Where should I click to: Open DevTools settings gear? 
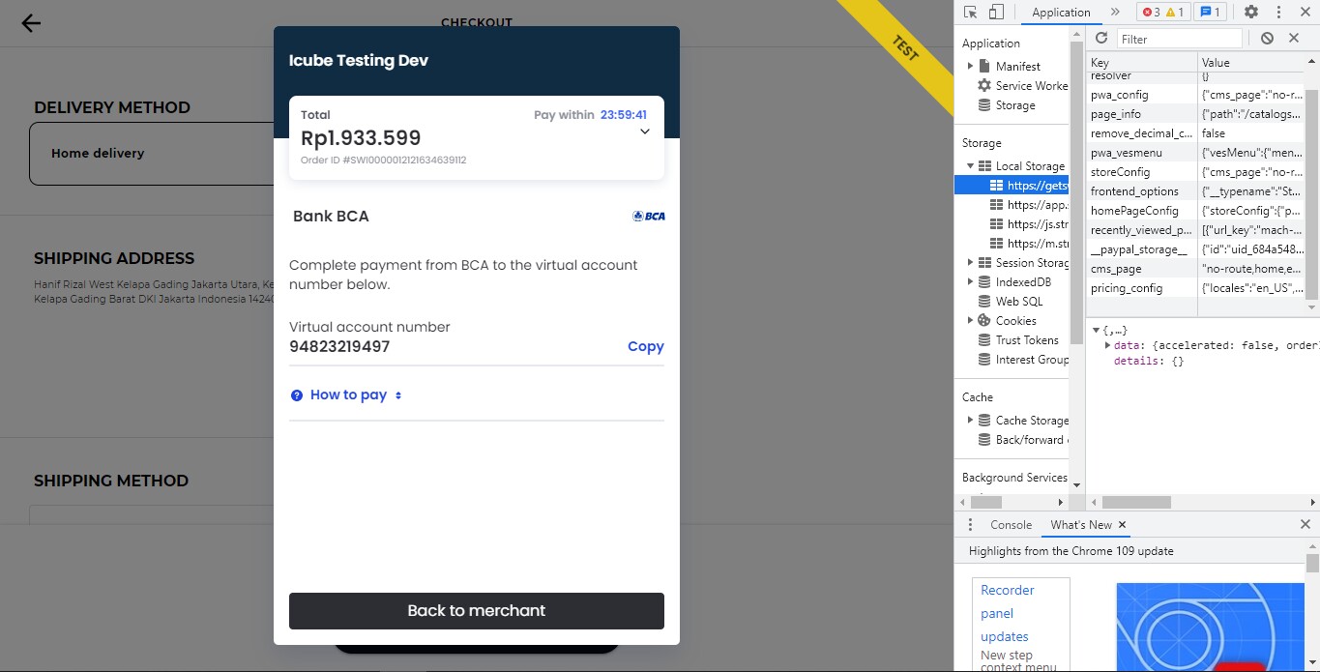coord(1251,12)
